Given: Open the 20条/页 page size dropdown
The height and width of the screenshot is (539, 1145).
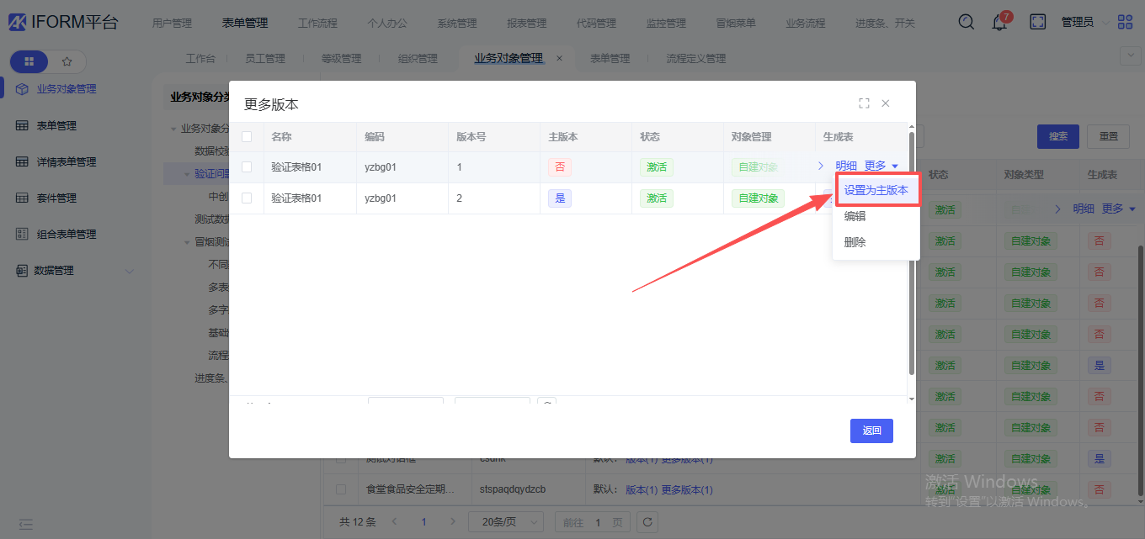Looking at the screenshot, I should (x=505, y=522).
